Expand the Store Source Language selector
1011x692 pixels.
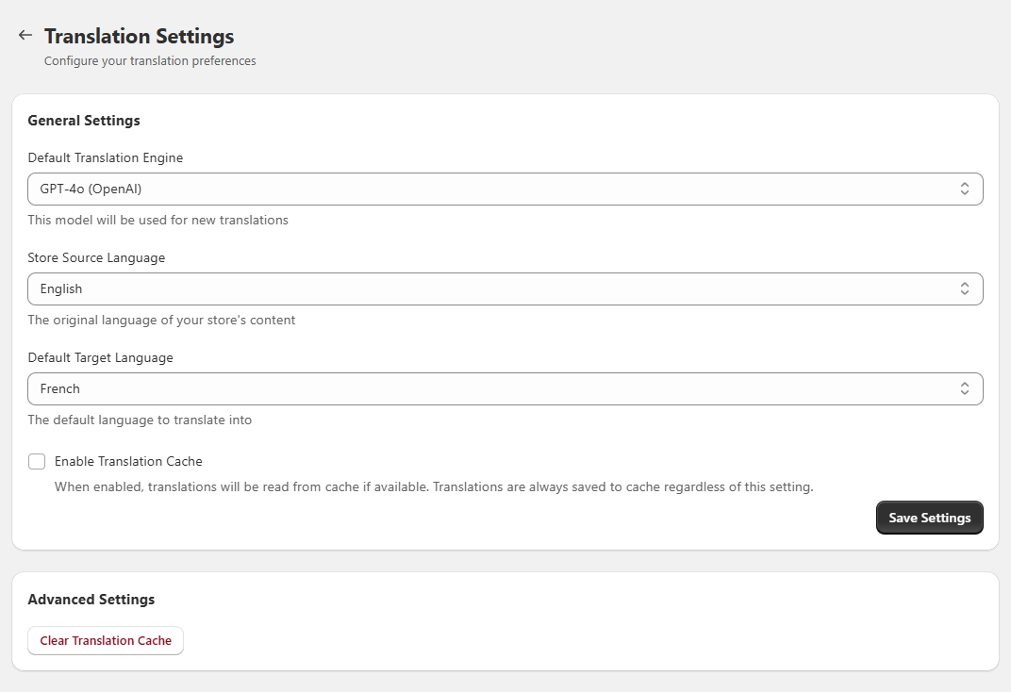coord(505,288)
